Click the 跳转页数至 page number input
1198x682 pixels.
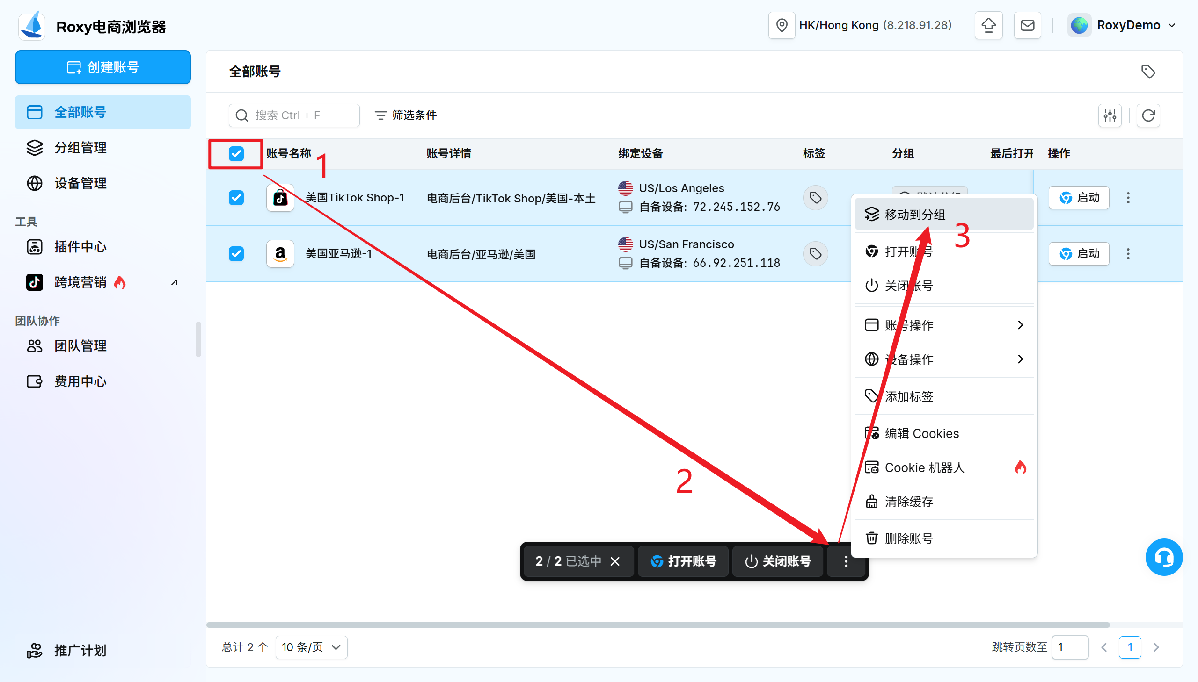click(x=1069, y=647)
